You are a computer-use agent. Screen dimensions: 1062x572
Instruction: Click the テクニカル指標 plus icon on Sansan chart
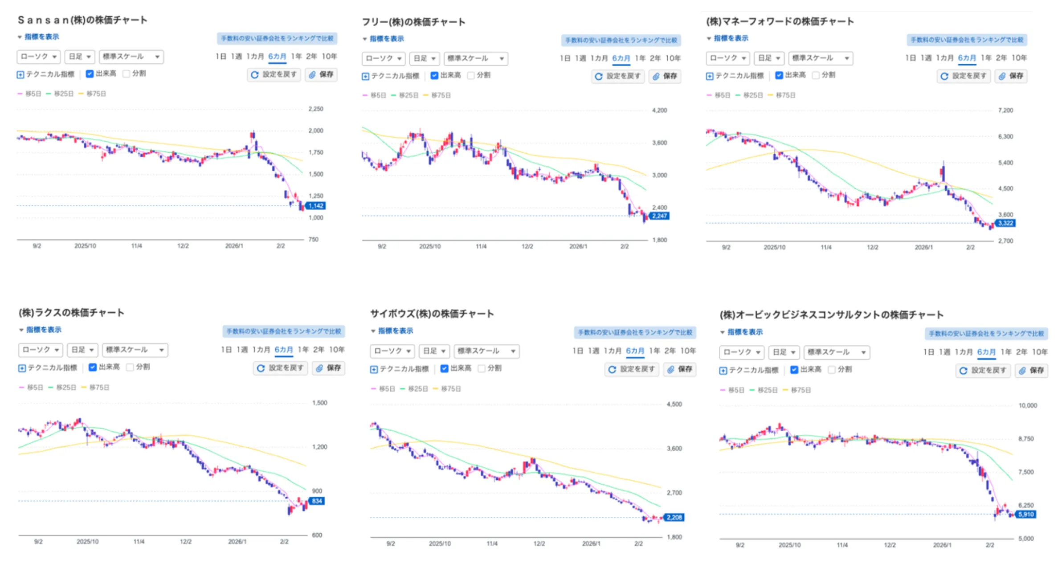(x=20, y=74)
